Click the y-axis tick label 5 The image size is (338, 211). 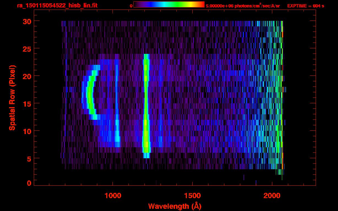click(29, 159)
